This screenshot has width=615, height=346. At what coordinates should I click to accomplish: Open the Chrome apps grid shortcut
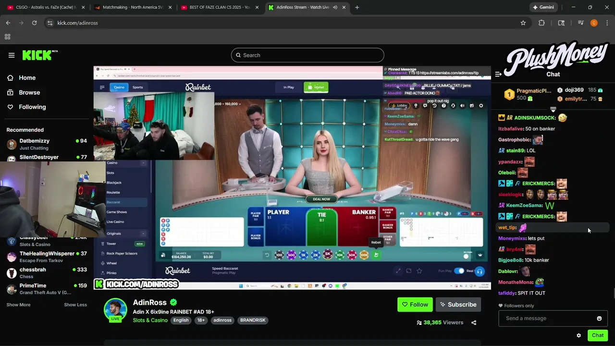pos(7,37)
